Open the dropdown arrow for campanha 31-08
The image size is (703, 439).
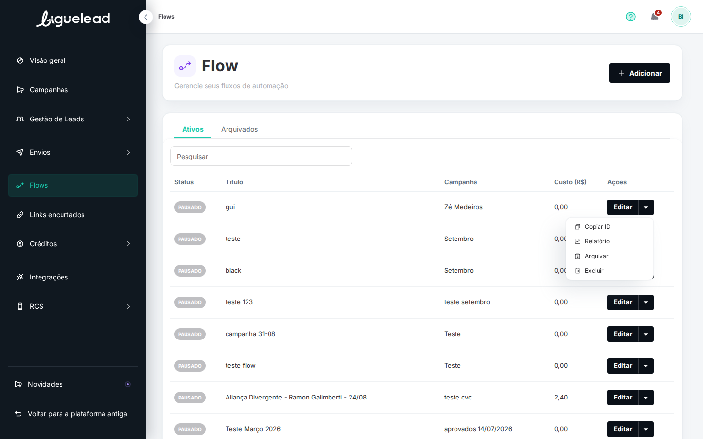click(x=646, y=334)
